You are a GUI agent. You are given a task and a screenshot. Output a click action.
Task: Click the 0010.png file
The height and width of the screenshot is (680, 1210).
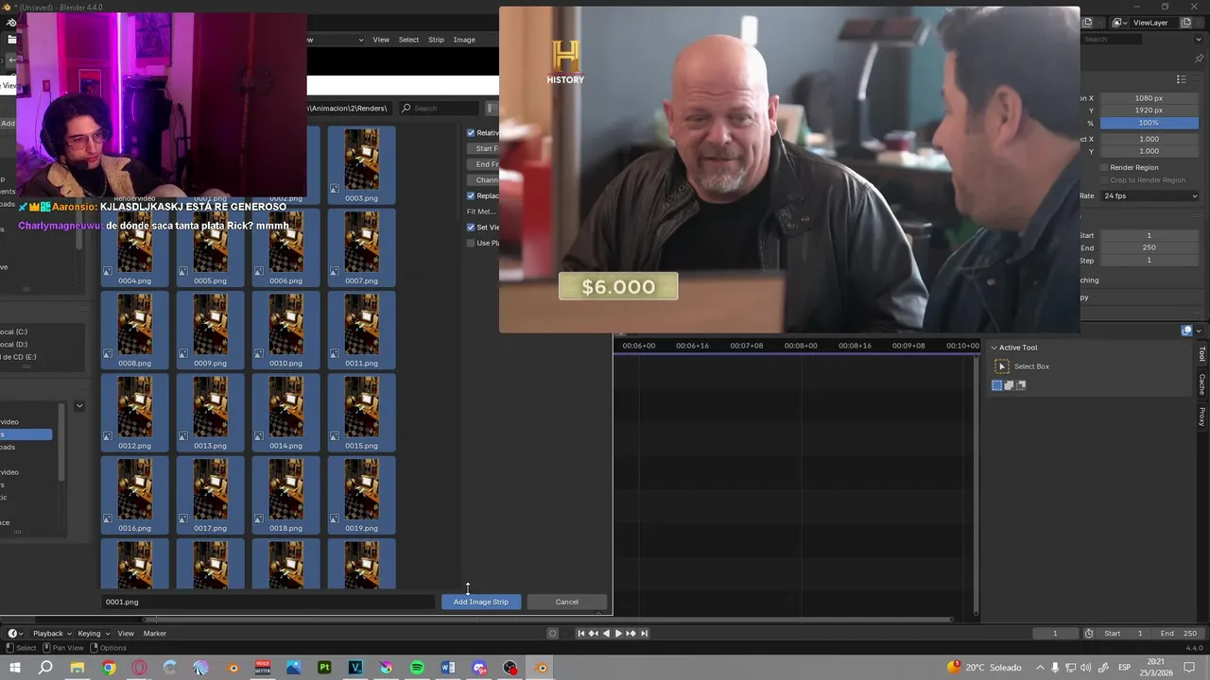pos(285,330)
